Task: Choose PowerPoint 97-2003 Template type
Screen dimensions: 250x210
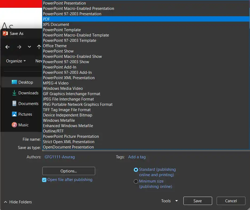Action: point(146,41)
